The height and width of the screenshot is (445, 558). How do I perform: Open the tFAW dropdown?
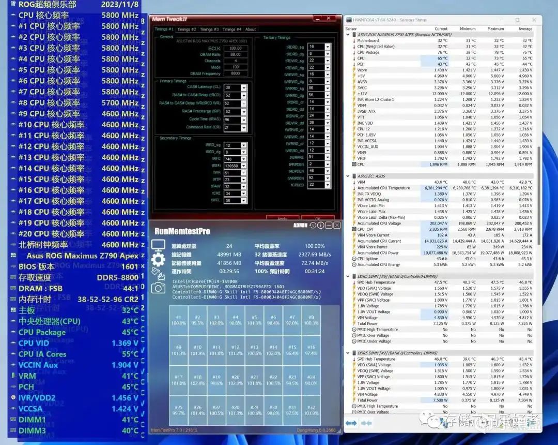pos(244,187)
